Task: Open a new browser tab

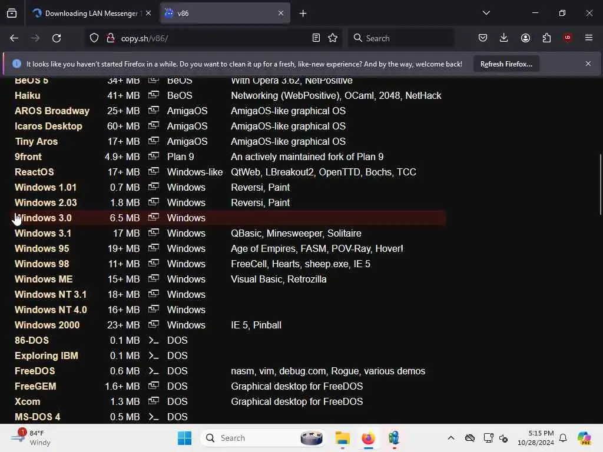Action: tap(303, 14)
